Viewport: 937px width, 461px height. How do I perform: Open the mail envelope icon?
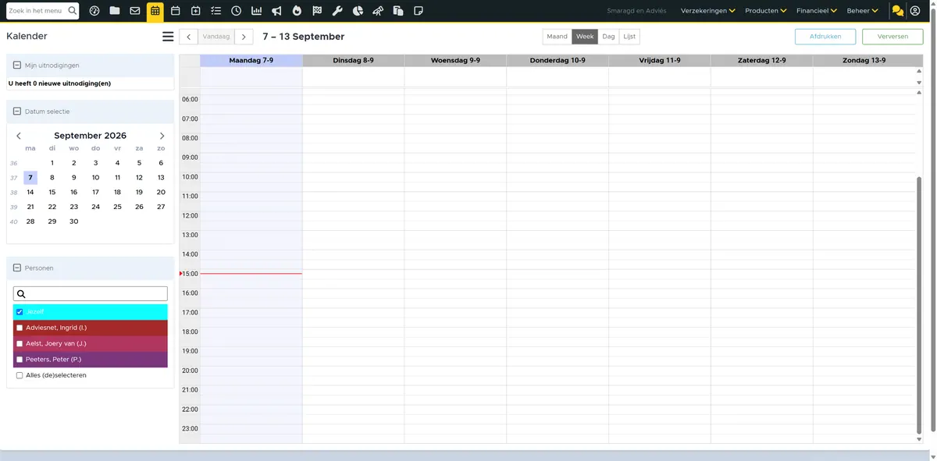pyautogui.click(x=135, y=11)
